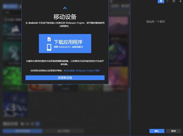Image resolution: width=183 pixels, height=136 pixels.
Task: Click the 下载应用程序 download button
Action: click(x=65, y=43)
